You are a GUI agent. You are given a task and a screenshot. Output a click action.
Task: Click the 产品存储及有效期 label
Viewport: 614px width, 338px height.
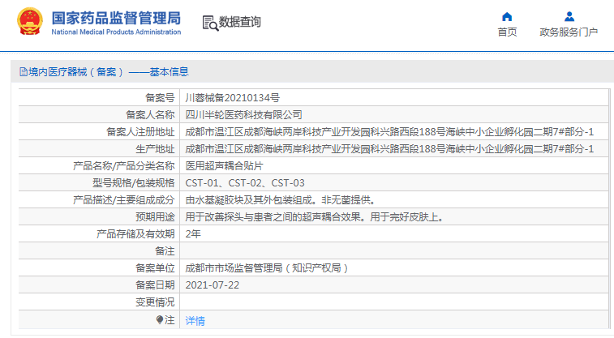click(135, 234)
